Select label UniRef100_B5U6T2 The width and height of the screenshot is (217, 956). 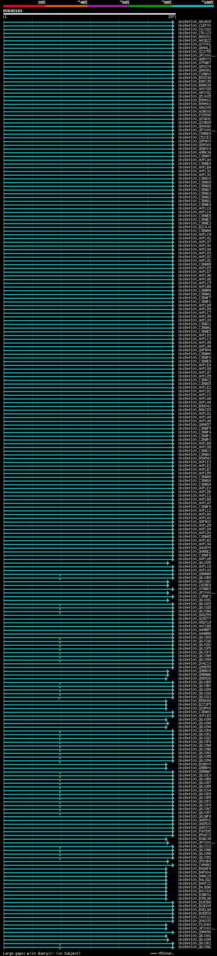(195, 835)
